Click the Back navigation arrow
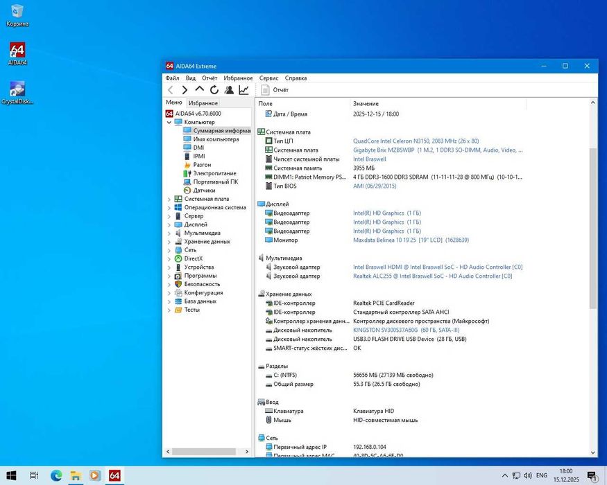 click(x=171, y=90)
